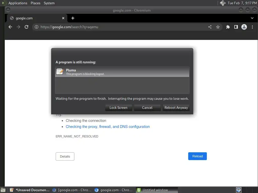Reload the page using the toolbar refresh icon

[x=26, y=27]
